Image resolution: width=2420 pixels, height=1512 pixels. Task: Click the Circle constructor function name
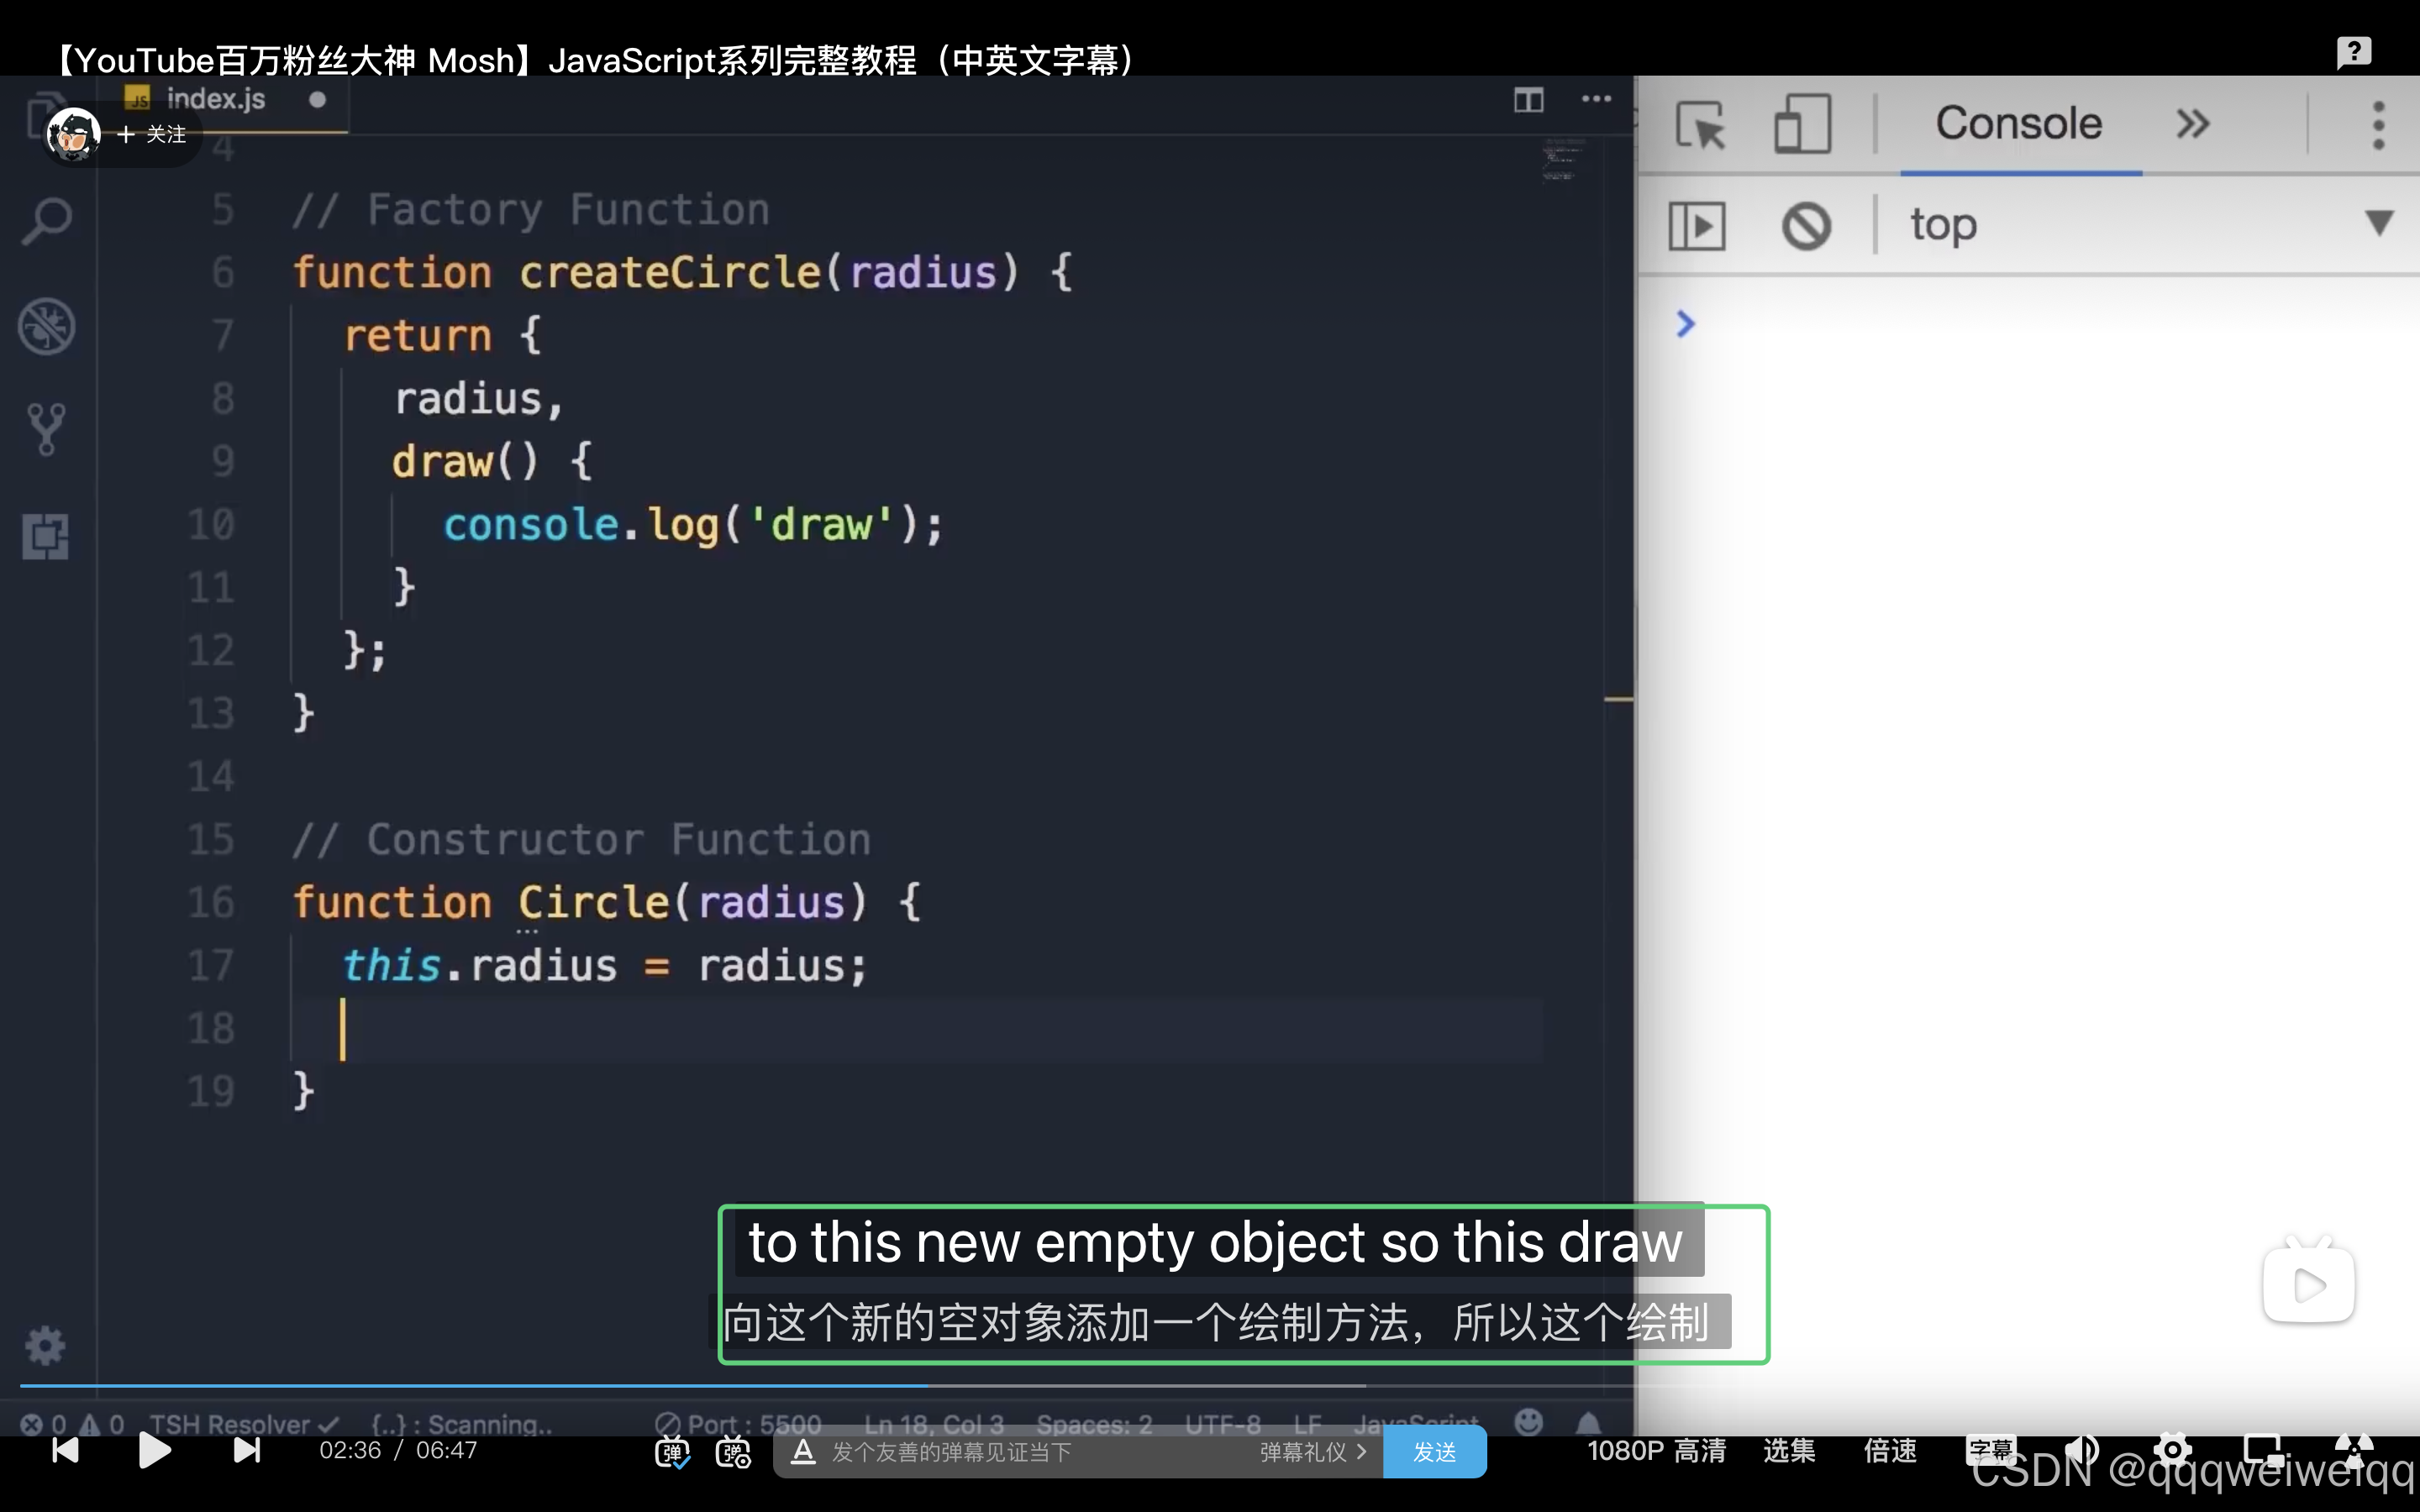pos(594,902)
